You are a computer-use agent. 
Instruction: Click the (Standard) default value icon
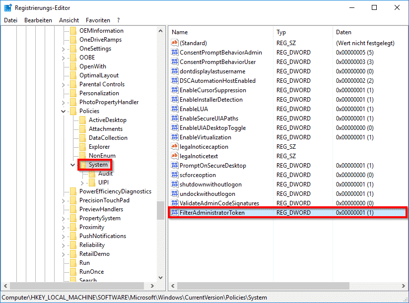coord(175,43)
